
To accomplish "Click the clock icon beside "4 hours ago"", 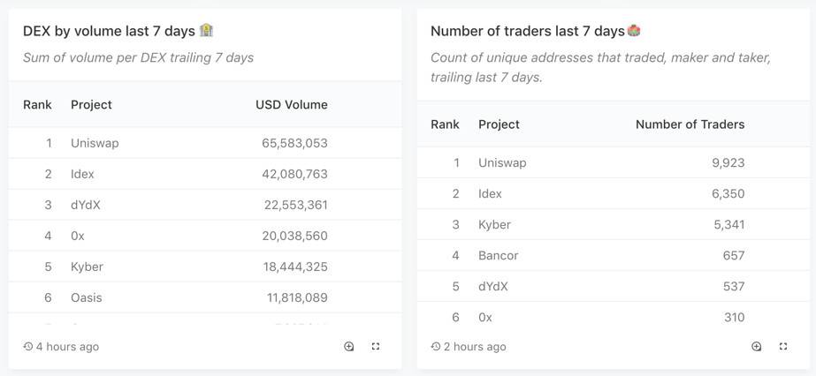I will pos(28,347).
